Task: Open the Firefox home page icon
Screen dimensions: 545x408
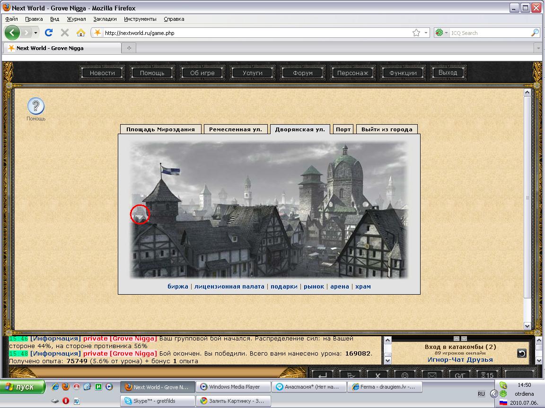Action: pyautogui.click(x=80, y=33)
